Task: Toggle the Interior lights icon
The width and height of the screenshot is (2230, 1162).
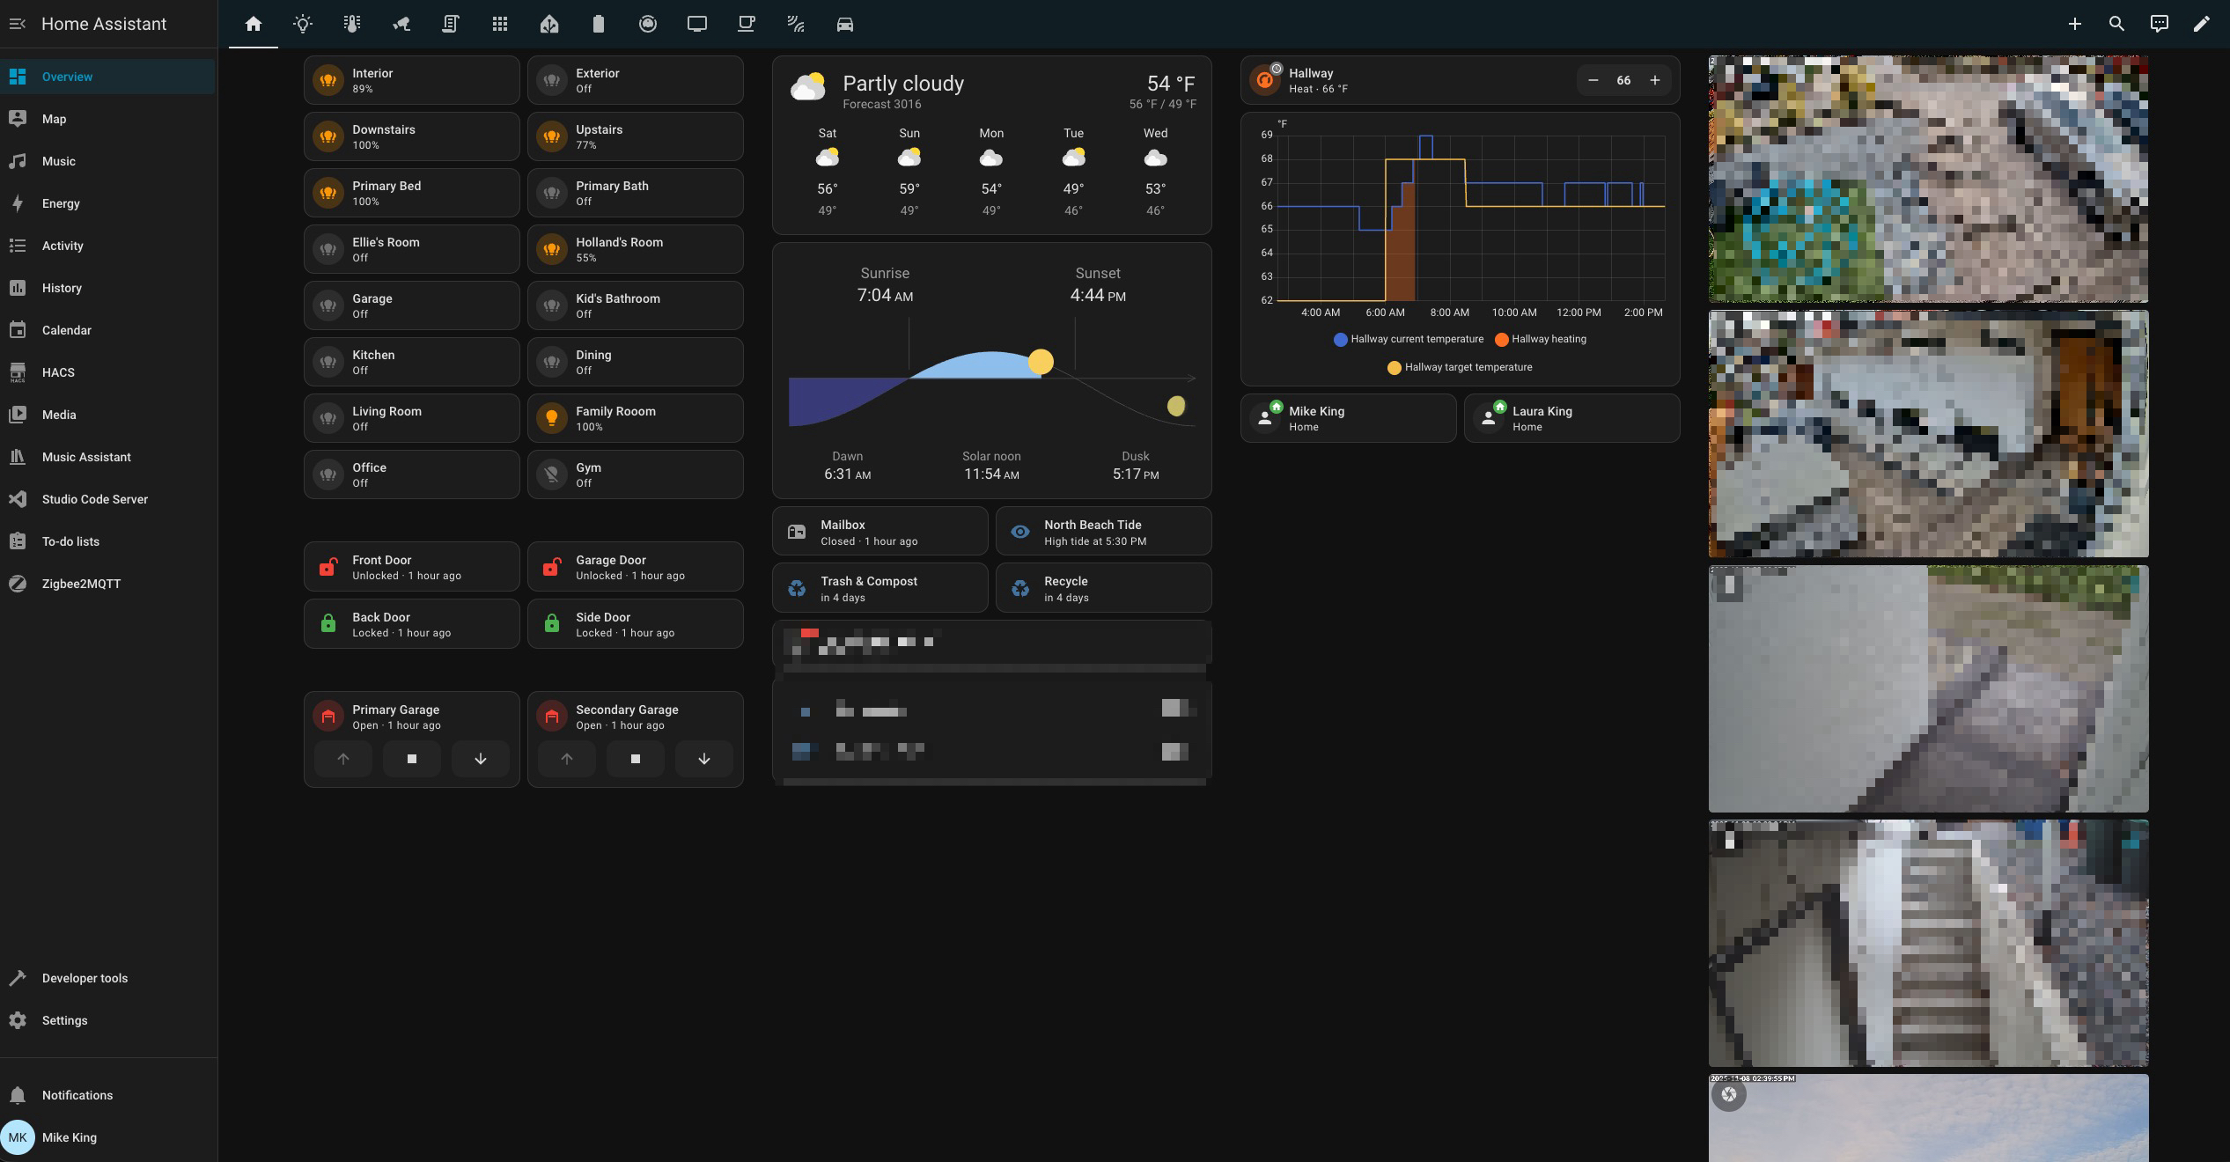Action: point(328,80)
